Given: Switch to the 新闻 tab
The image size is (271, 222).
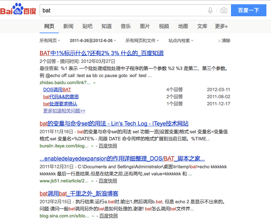Looking at the screenshot, I should tap(68, 26).
